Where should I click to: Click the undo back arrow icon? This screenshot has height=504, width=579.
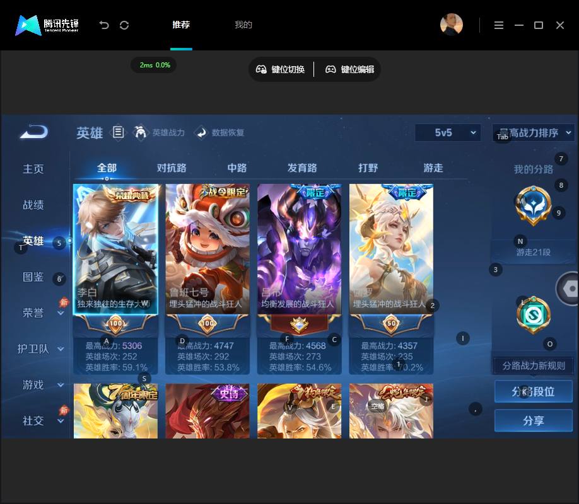104,25
